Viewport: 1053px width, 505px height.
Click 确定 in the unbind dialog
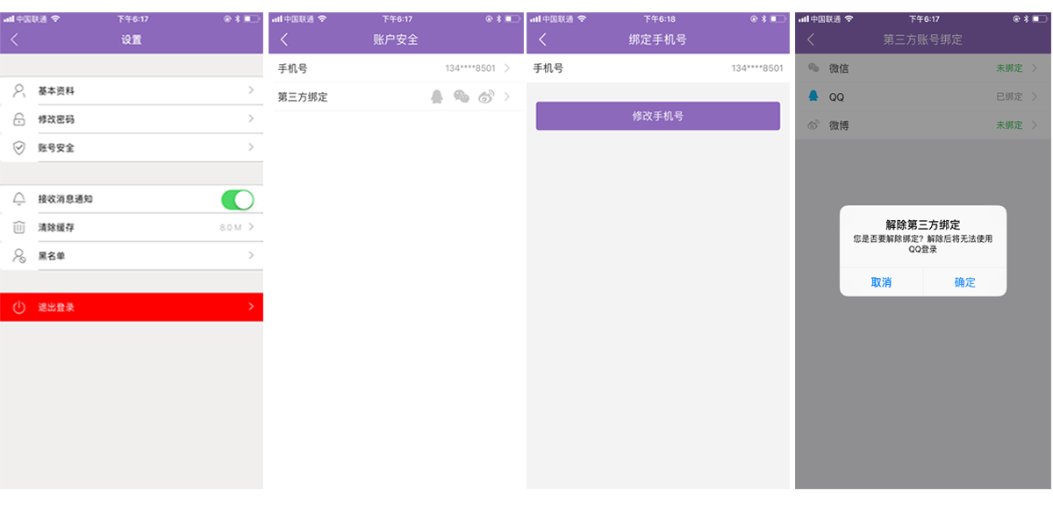pyautogui.click(x=964, y=282)
